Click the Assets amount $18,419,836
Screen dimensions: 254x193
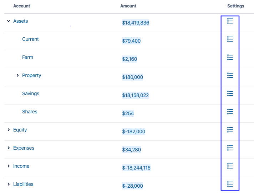click(x=136, y=23)
